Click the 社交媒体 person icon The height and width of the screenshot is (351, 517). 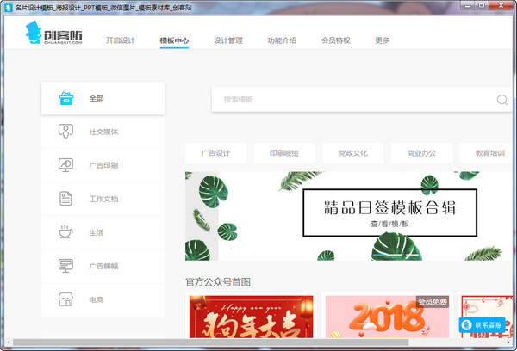(65, 132)
